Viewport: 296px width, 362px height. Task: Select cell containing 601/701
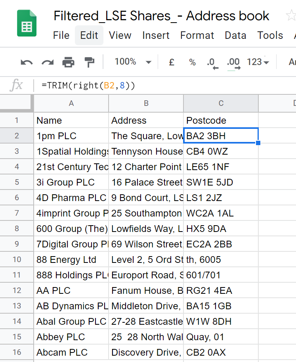(221, 275)
